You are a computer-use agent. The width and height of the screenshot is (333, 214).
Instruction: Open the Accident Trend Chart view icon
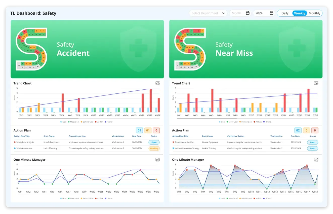click(157, 83)
